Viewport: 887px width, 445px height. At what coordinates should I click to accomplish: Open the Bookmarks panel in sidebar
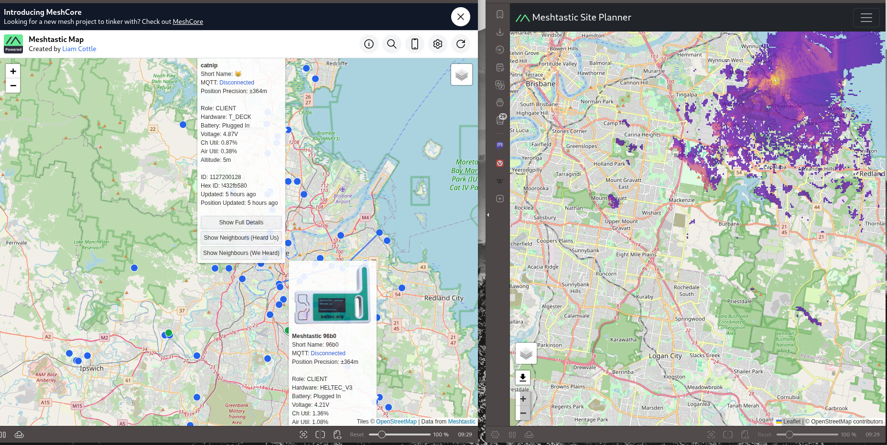pos(500,14)
